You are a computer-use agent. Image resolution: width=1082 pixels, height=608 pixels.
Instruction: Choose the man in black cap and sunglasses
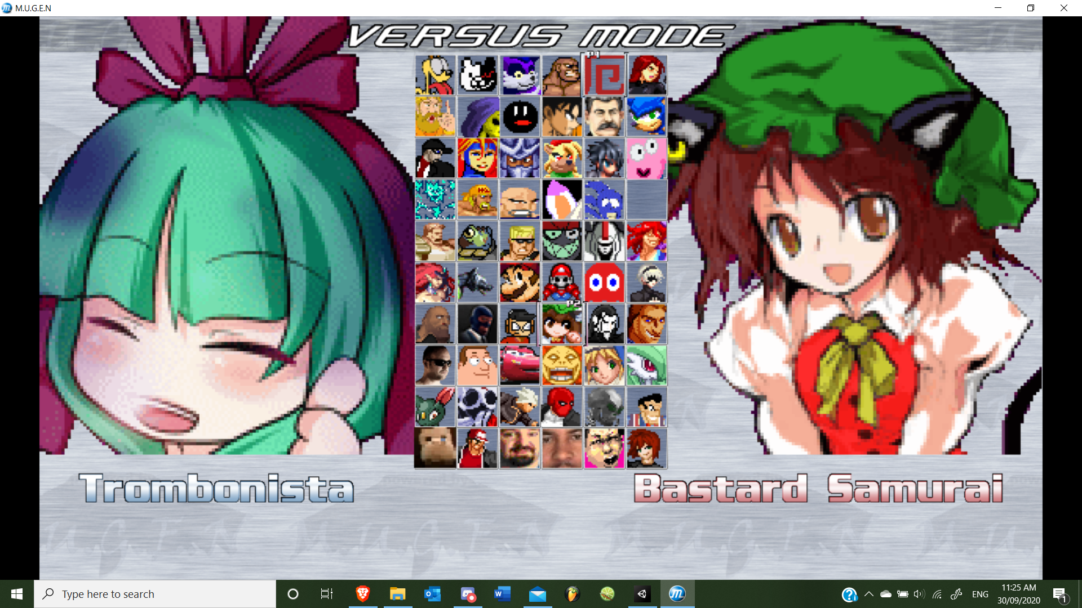435,158
